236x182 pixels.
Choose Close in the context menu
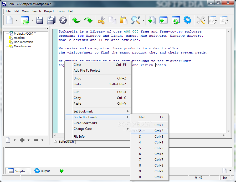click(x=98, y=65)
